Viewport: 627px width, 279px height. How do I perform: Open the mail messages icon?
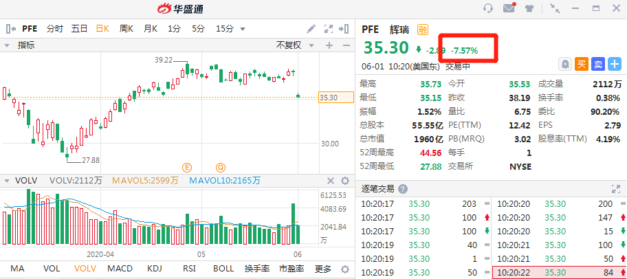click(x=509, y=8)
